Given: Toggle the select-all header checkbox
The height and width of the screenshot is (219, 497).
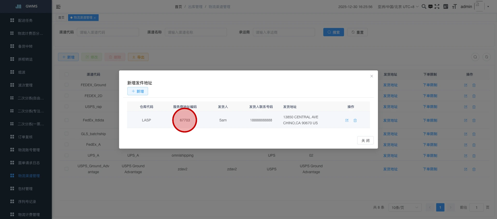Looking at the screenshot, I should pyautogui.click(x=67, y=74).
